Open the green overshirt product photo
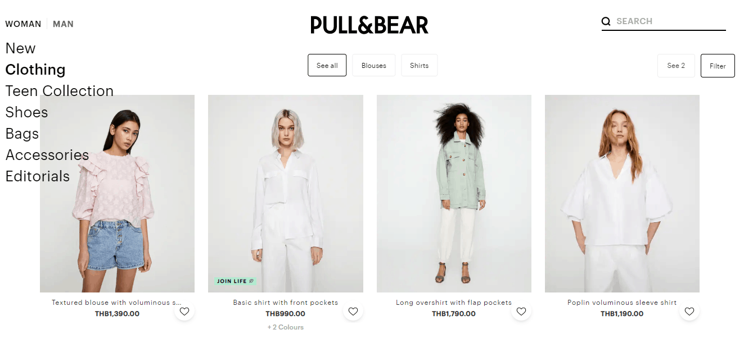Screen dimensions: 744x343 (x=454, y=194)
